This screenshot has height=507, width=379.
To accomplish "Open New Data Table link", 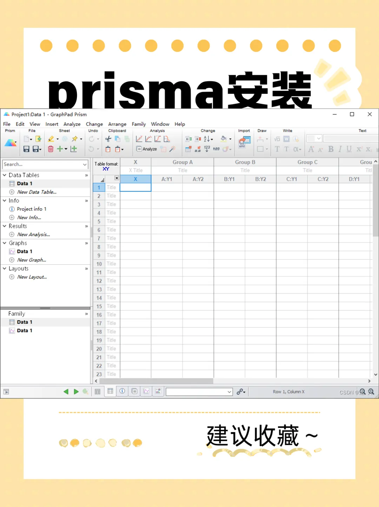I will [x=37, y=192].
